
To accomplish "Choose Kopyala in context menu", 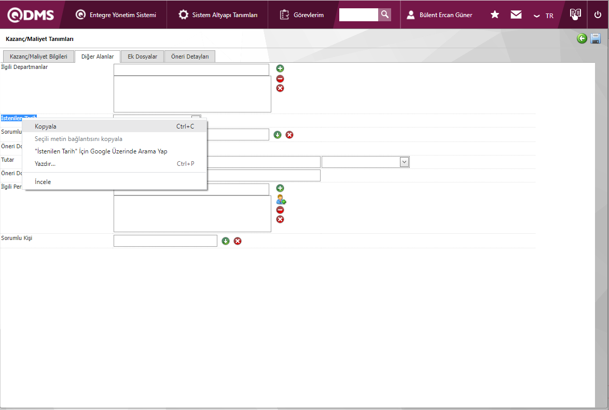I will pos(115,126).
